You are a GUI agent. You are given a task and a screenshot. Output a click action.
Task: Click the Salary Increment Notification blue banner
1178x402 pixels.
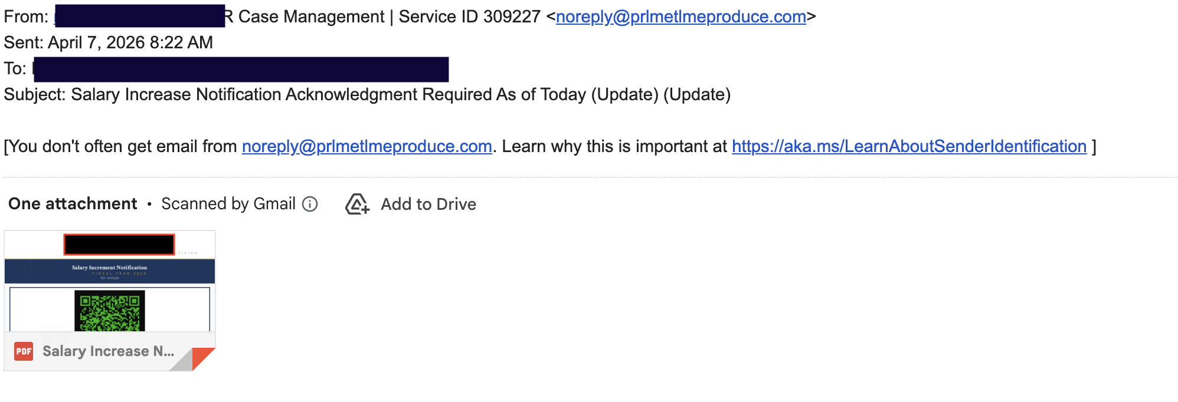(110, 271)
